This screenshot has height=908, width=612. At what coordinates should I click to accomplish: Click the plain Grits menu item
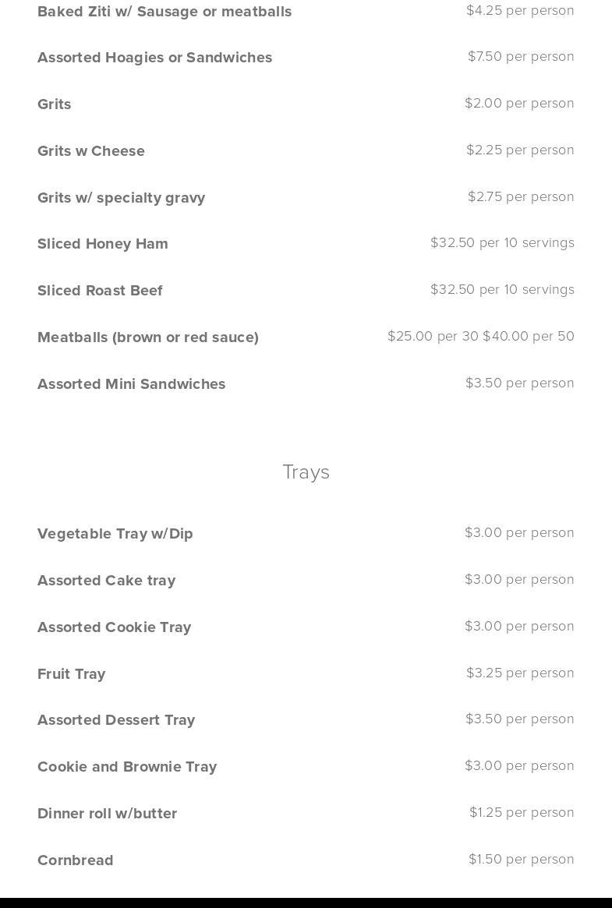(55, 104)
